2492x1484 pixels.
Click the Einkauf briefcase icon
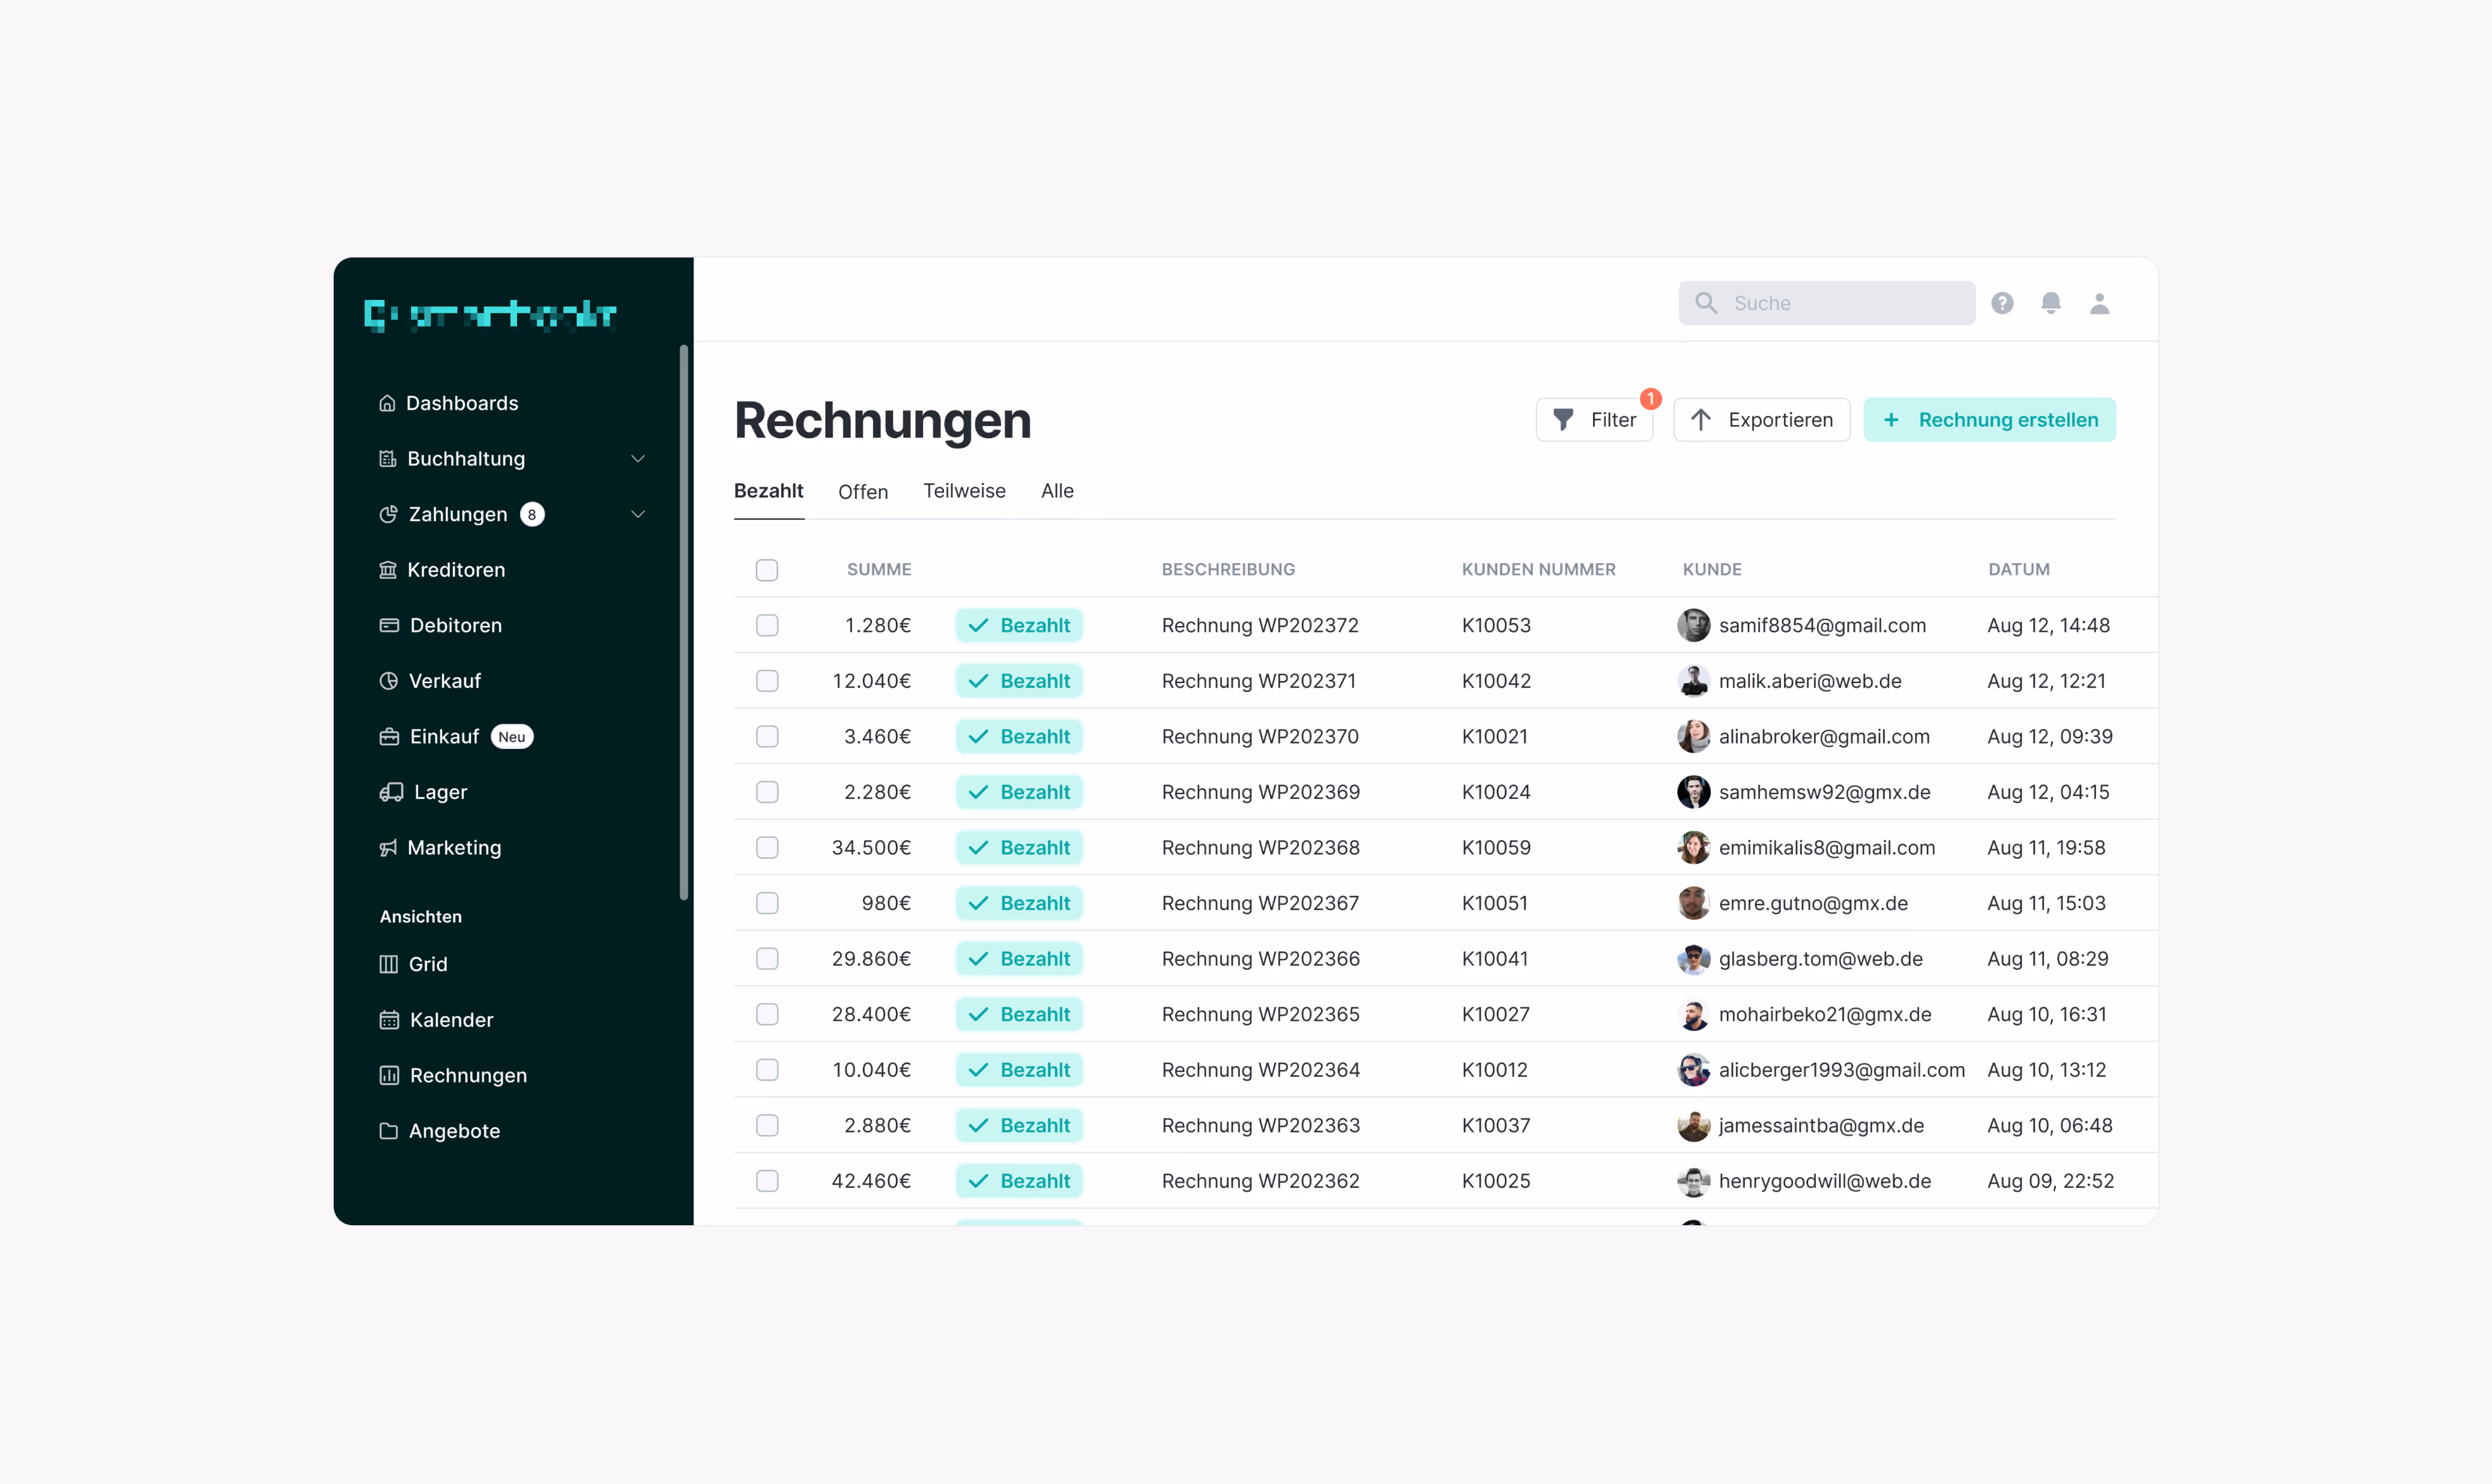pyautogui.click(x=389, y=737)
